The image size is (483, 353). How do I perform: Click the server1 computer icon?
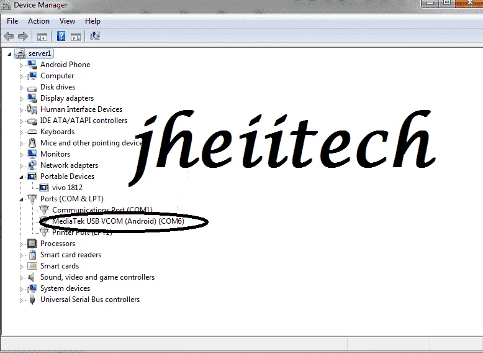point(20,53)
